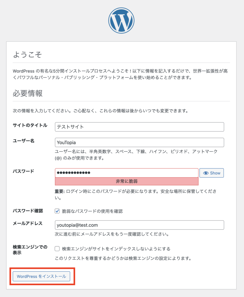244x297 pixels.
Task: Click the 検索エンジンでの表示 row label
Action: coord(30,250)
